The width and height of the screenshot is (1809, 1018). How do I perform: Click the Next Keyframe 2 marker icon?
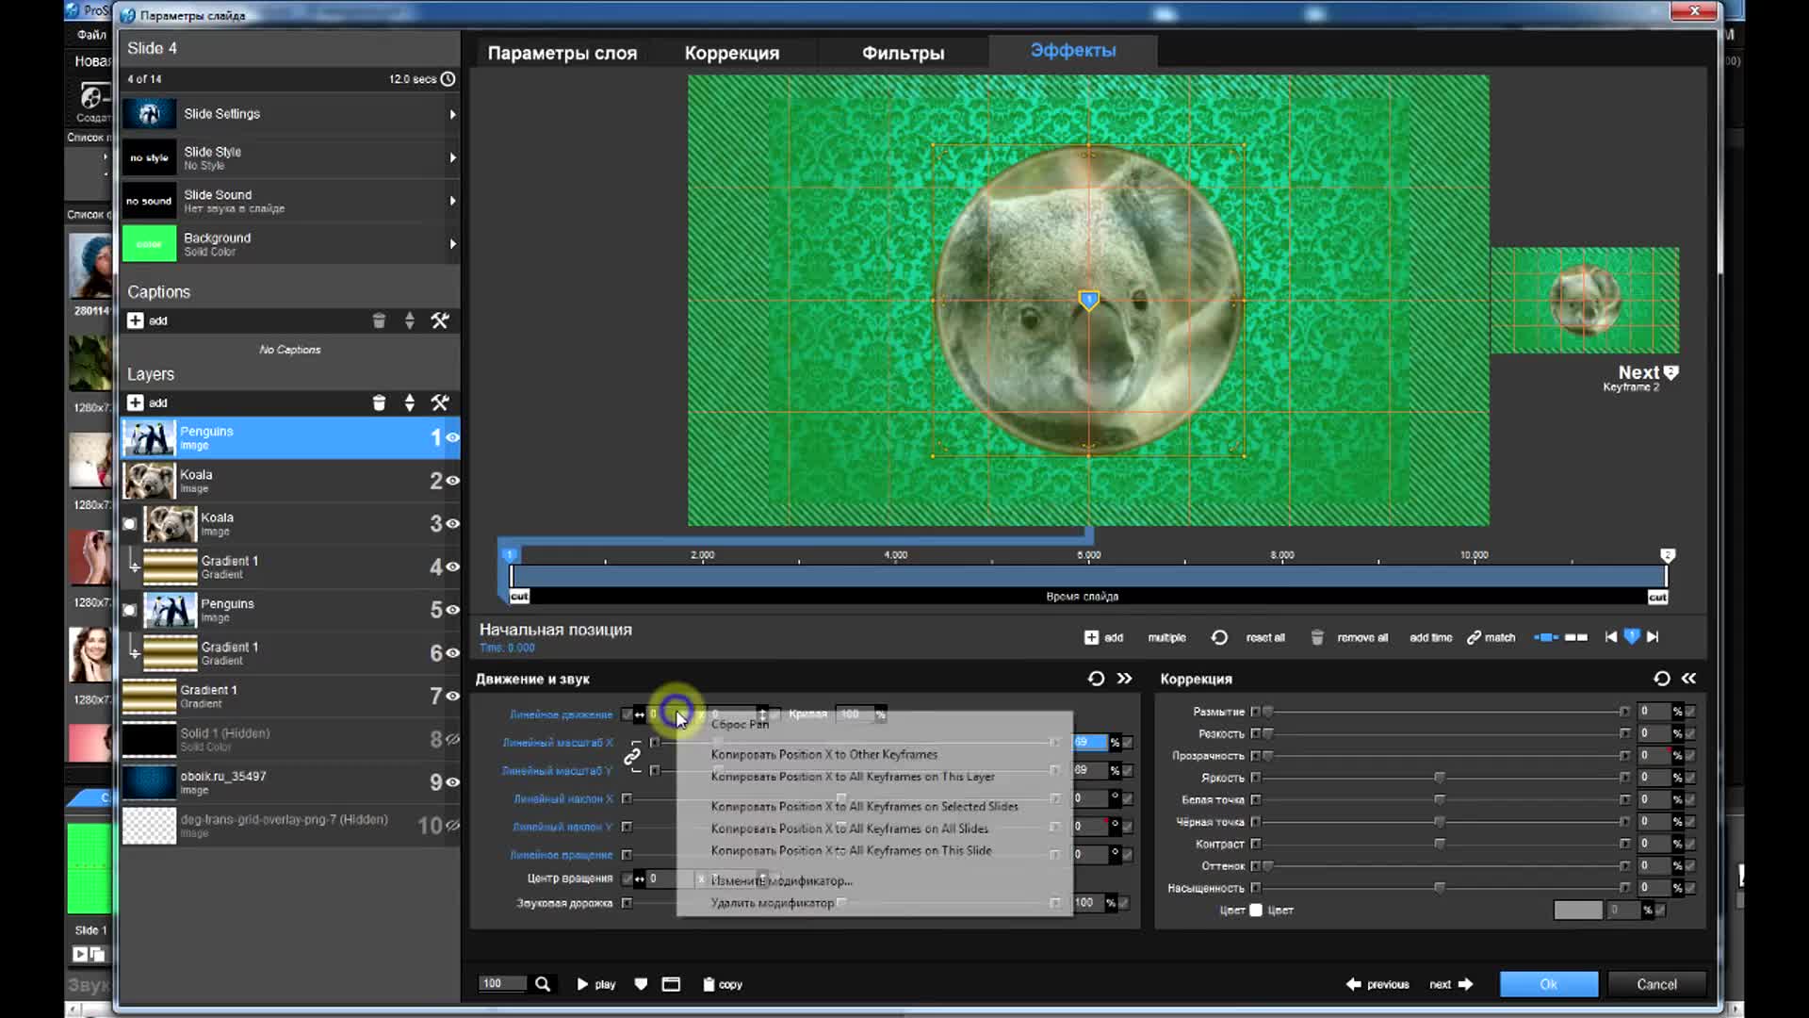(x=1671, y=372)
